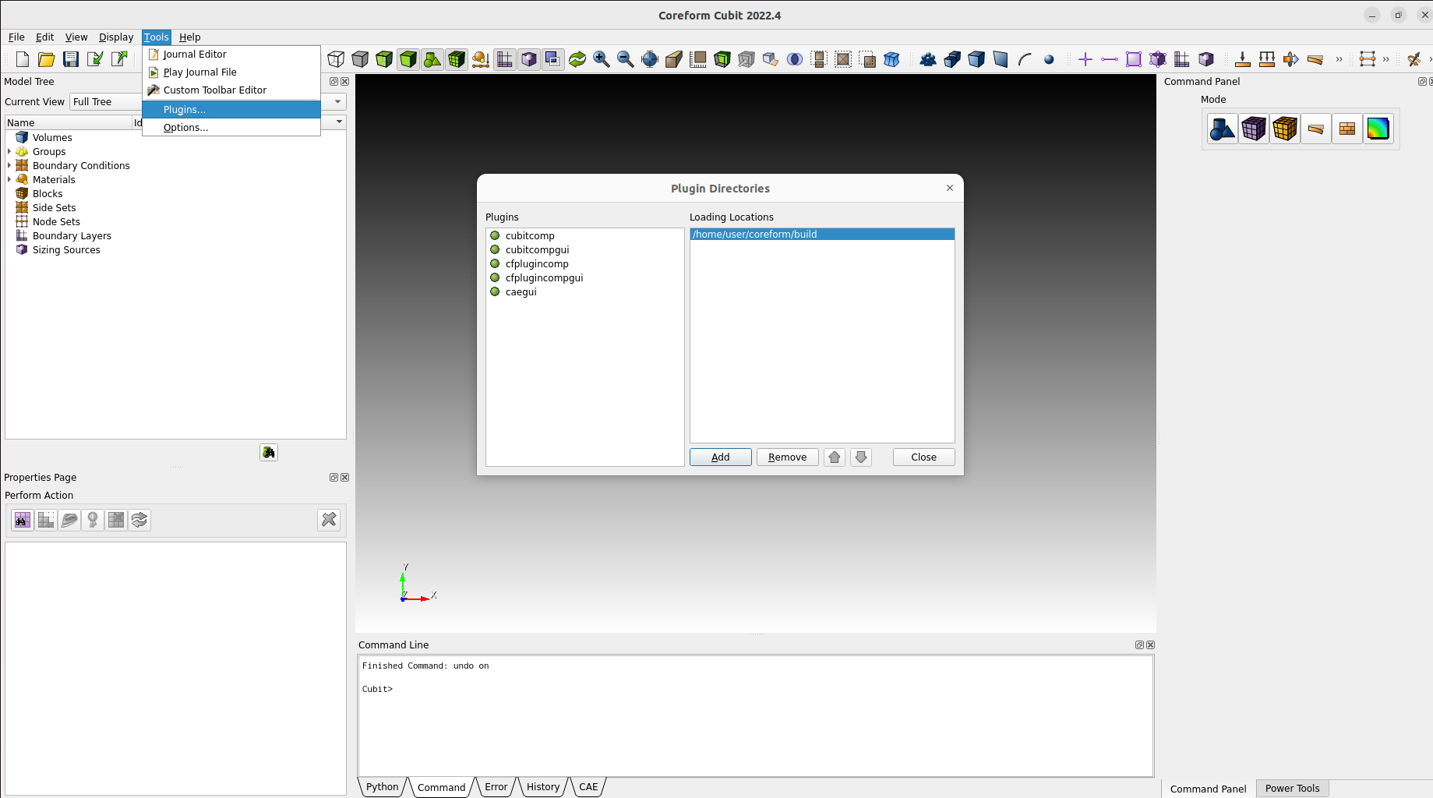Click the zoom out magnifier icon
The width and height of the screenshot is (1433, 798).
[x=626, y=59]
